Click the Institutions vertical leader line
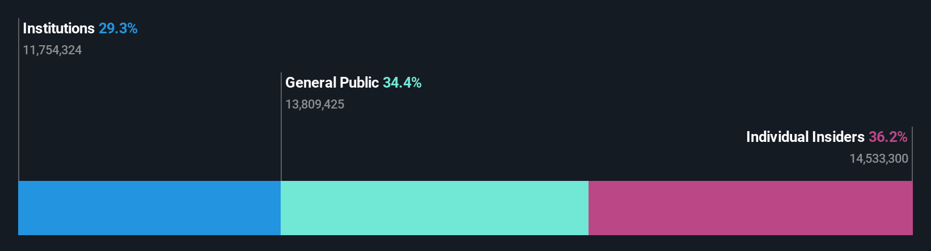 19,99
